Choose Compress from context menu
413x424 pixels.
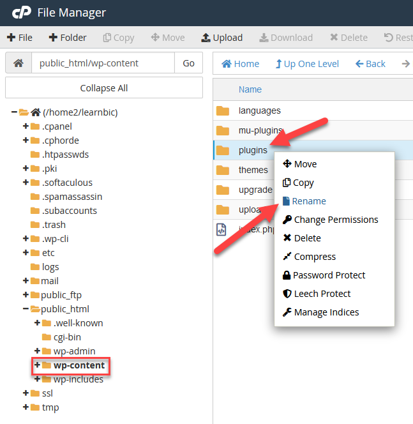pos(309,257)
